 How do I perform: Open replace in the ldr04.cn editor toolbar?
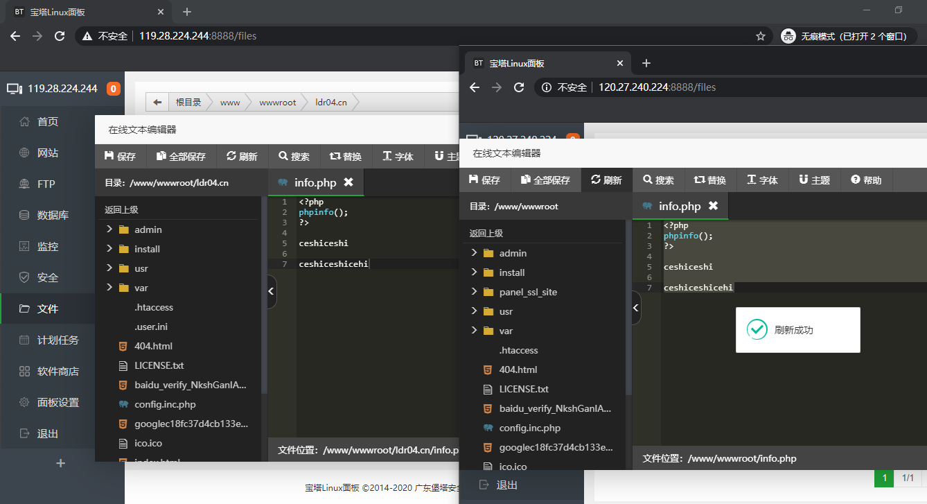[x=346, y=157]
